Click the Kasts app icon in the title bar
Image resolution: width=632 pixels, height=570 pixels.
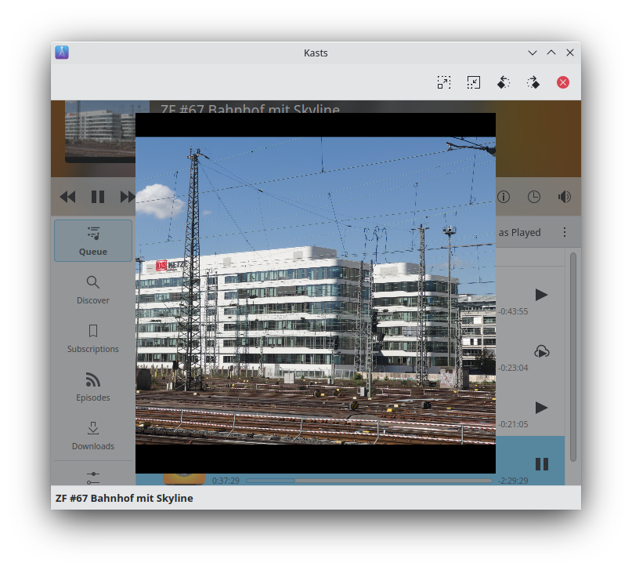point(62,53)
